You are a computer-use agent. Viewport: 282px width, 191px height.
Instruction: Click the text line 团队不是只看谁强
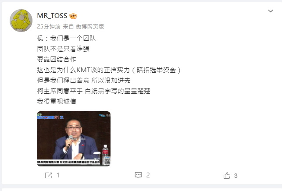(x=63, y=49)
